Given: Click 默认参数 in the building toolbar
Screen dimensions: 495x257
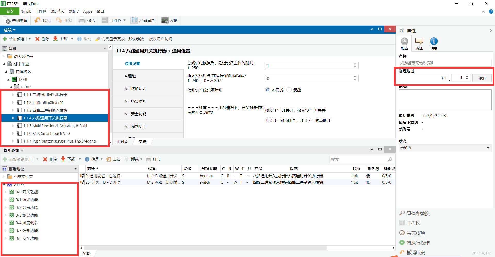Looking at the screenshot, I should (136, 39).
